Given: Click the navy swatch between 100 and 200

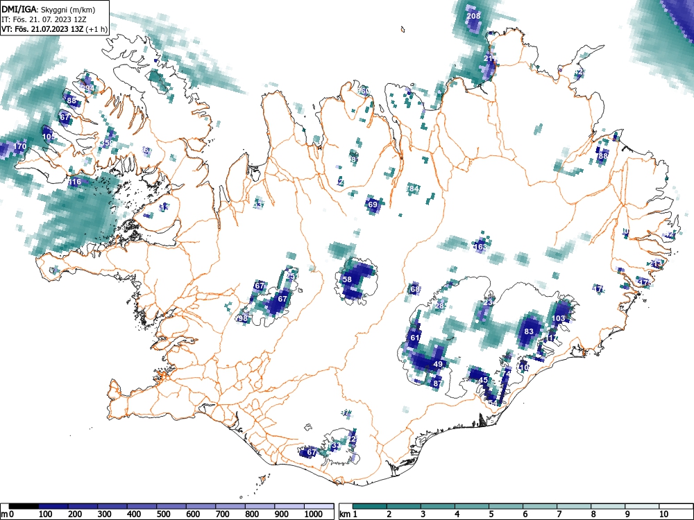Looking at the screenshot, I should tap(53, 506).
